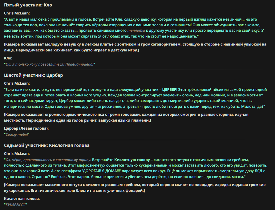Select the first "Chris McLean:" speaker label
This screenshot has height=210, width=275.
(x=17, y=13)
